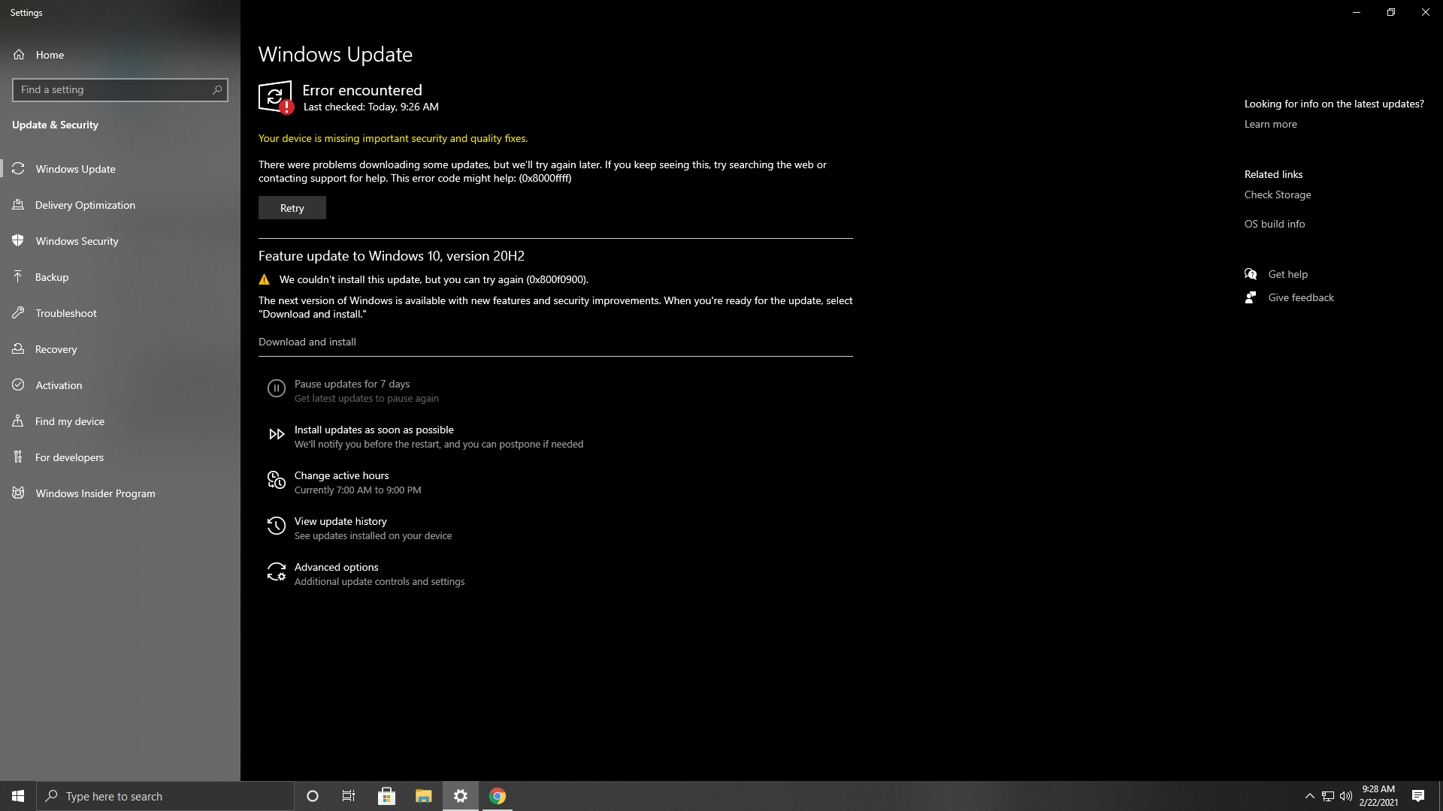Open Change active hours option text
The image size is (1443, 811).
pos(341,475)
